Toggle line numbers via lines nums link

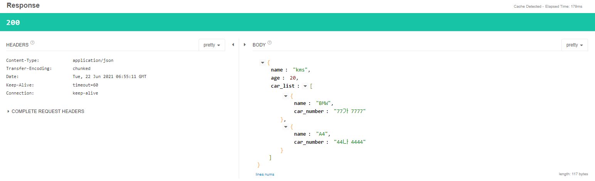coord(265,174)
